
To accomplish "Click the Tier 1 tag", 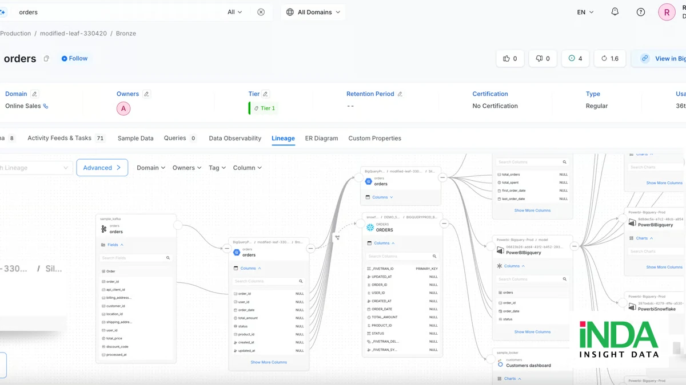I will point(265,108).
